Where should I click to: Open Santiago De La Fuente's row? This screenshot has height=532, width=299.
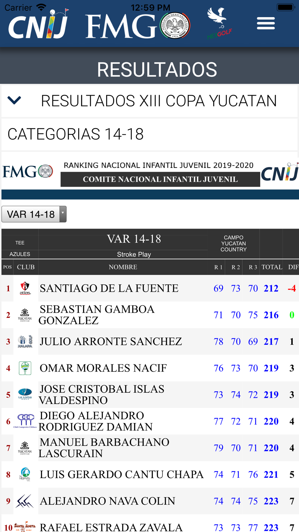(150, 288)
